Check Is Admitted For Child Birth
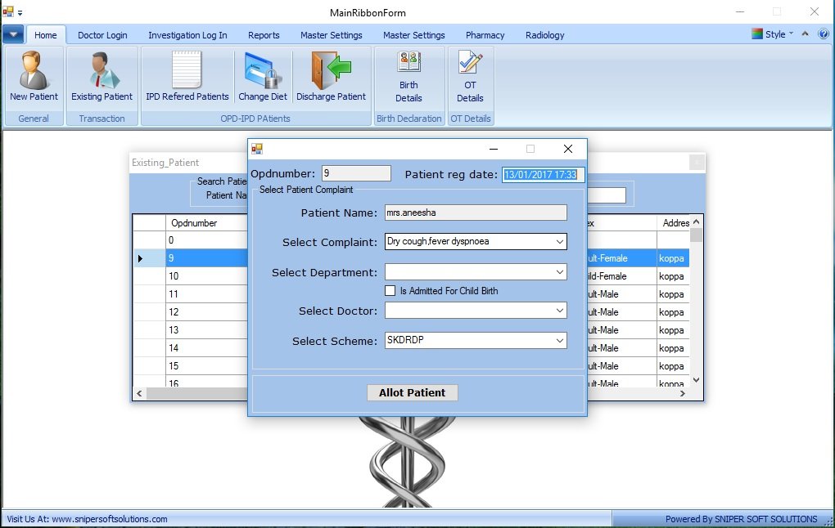Screen dimensions: 835x528 390,291
